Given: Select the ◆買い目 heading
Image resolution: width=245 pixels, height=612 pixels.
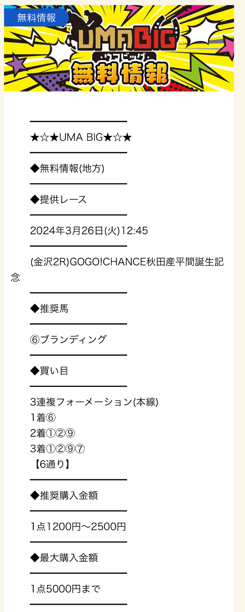Looking at the screenshot, I should click(49, 371).
